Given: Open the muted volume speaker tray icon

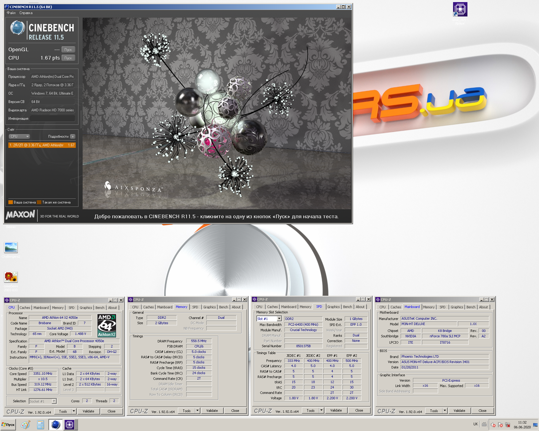Looking at the screenshot, I should (x=493, y=424).
